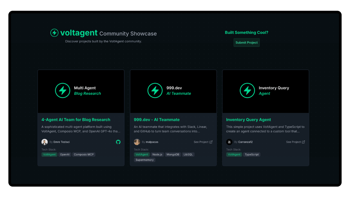Click bolt icon in Multi Agent thumbnail
350x197 pixels.
click(63, 90)
